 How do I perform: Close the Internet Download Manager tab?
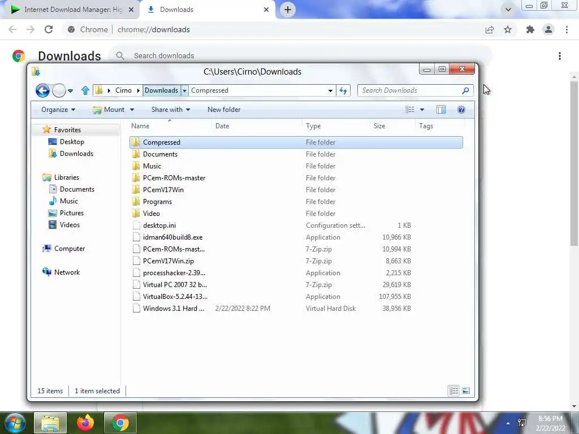(131, 10)
